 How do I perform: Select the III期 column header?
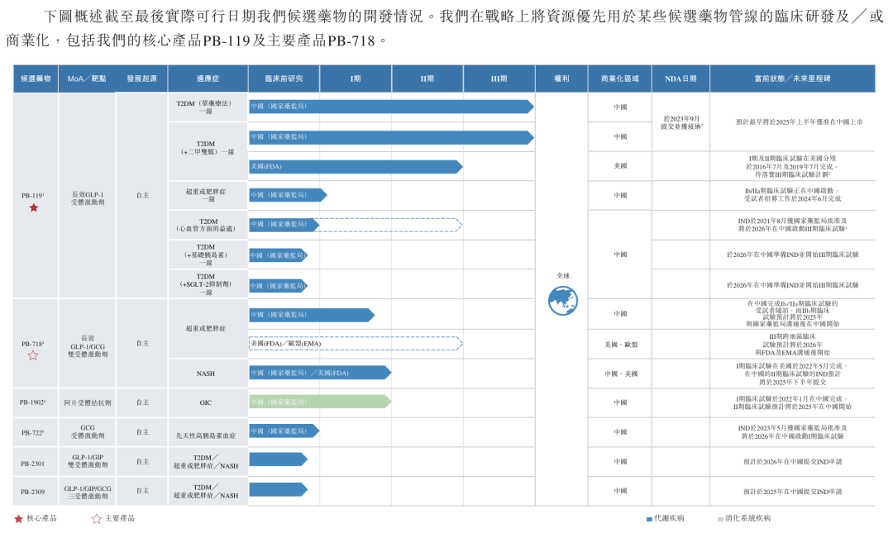click(x=499, y=79)
